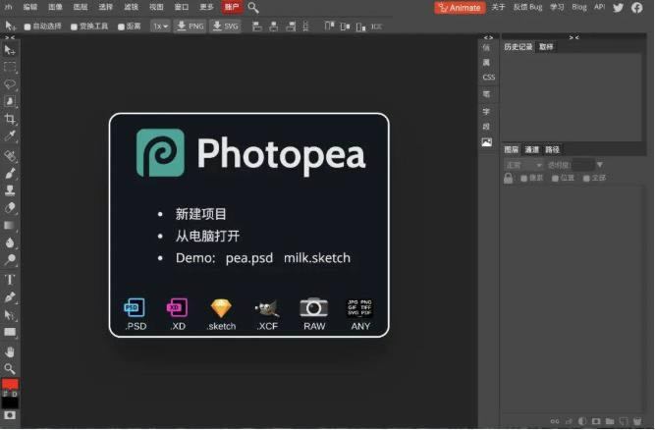Toggle the 全部 lock checkbox
Image resolution: width=655 pixels, height=430 pixels.
coord(586,179)
